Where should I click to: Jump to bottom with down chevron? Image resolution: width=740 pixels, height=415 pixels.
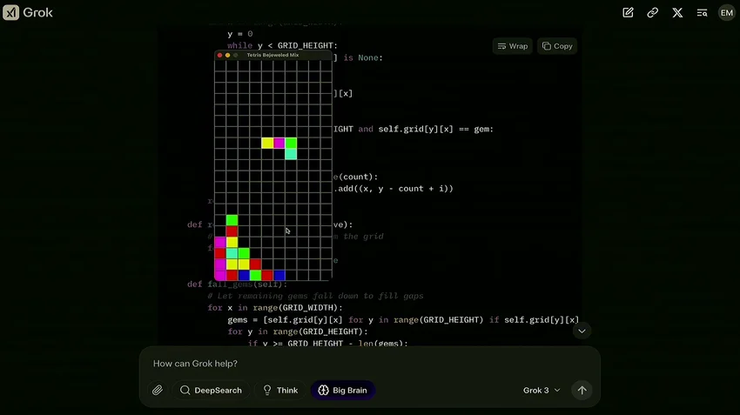(582, 331)
